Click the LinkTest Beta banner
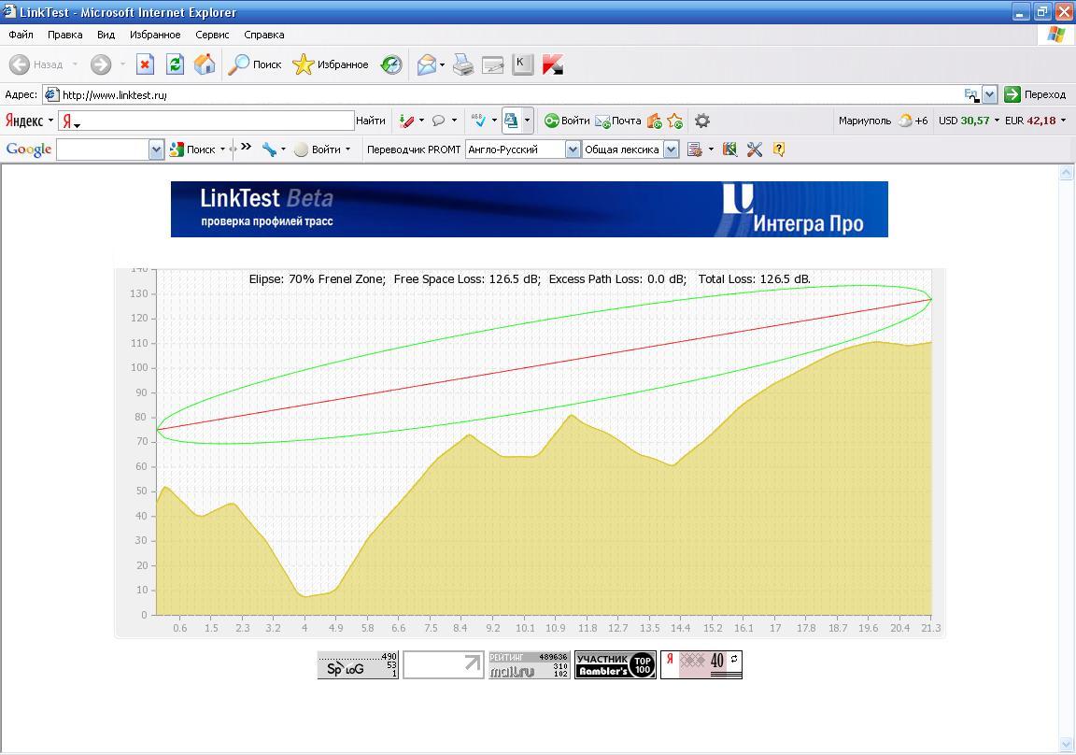 (529, 209)
